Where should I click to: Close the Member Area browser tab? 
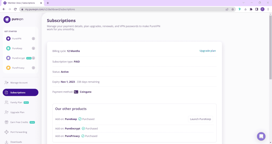[41, 3]
